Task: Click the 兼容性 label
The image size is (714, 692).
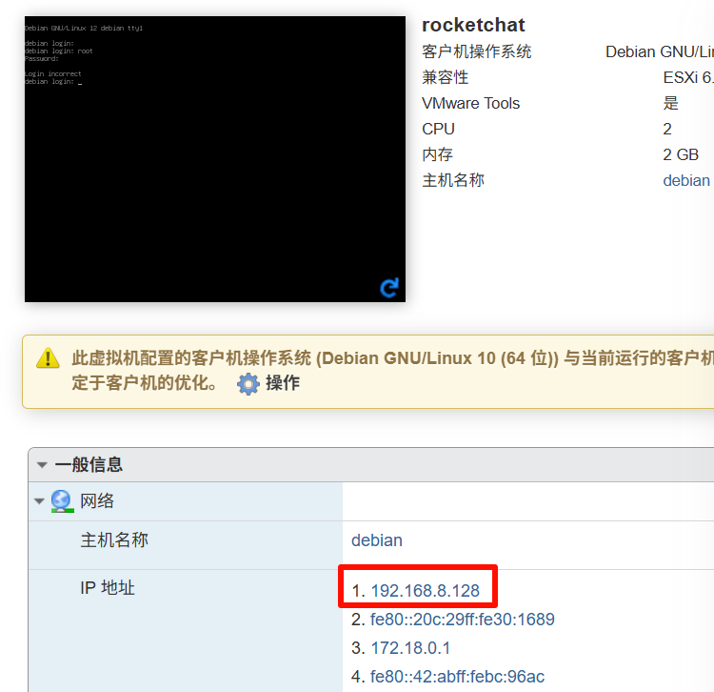Action: pos(445,77)
